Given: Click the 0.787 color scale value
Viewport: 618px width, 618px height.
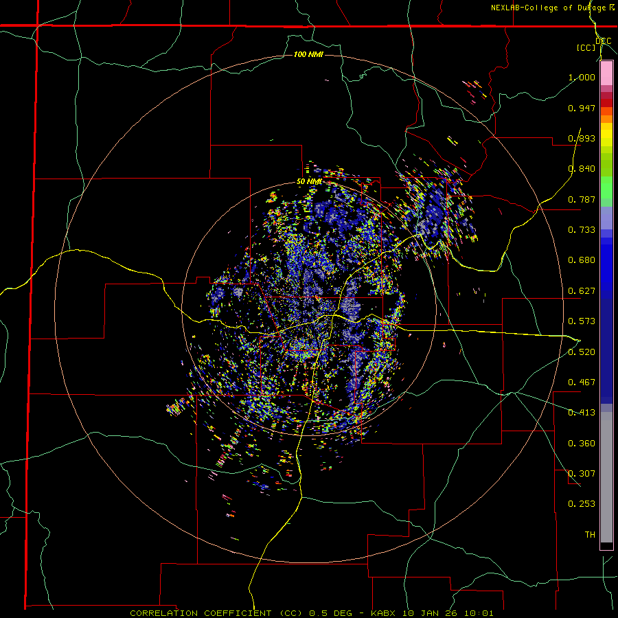Looking at the screenshot, I should point(582,199).
